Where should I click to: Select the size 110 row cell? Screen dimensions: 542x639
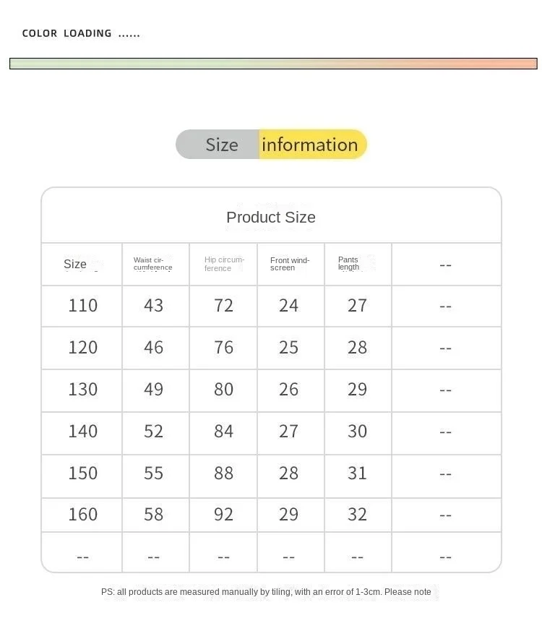(x=82, y=306)
